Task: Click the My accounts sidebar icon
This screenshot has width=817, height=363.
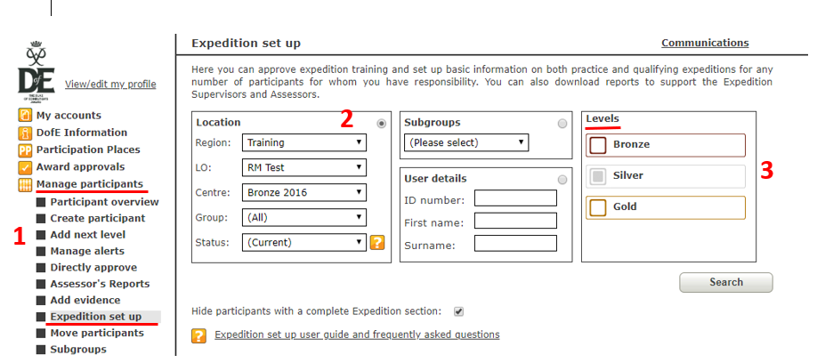Action: [25, 115]
